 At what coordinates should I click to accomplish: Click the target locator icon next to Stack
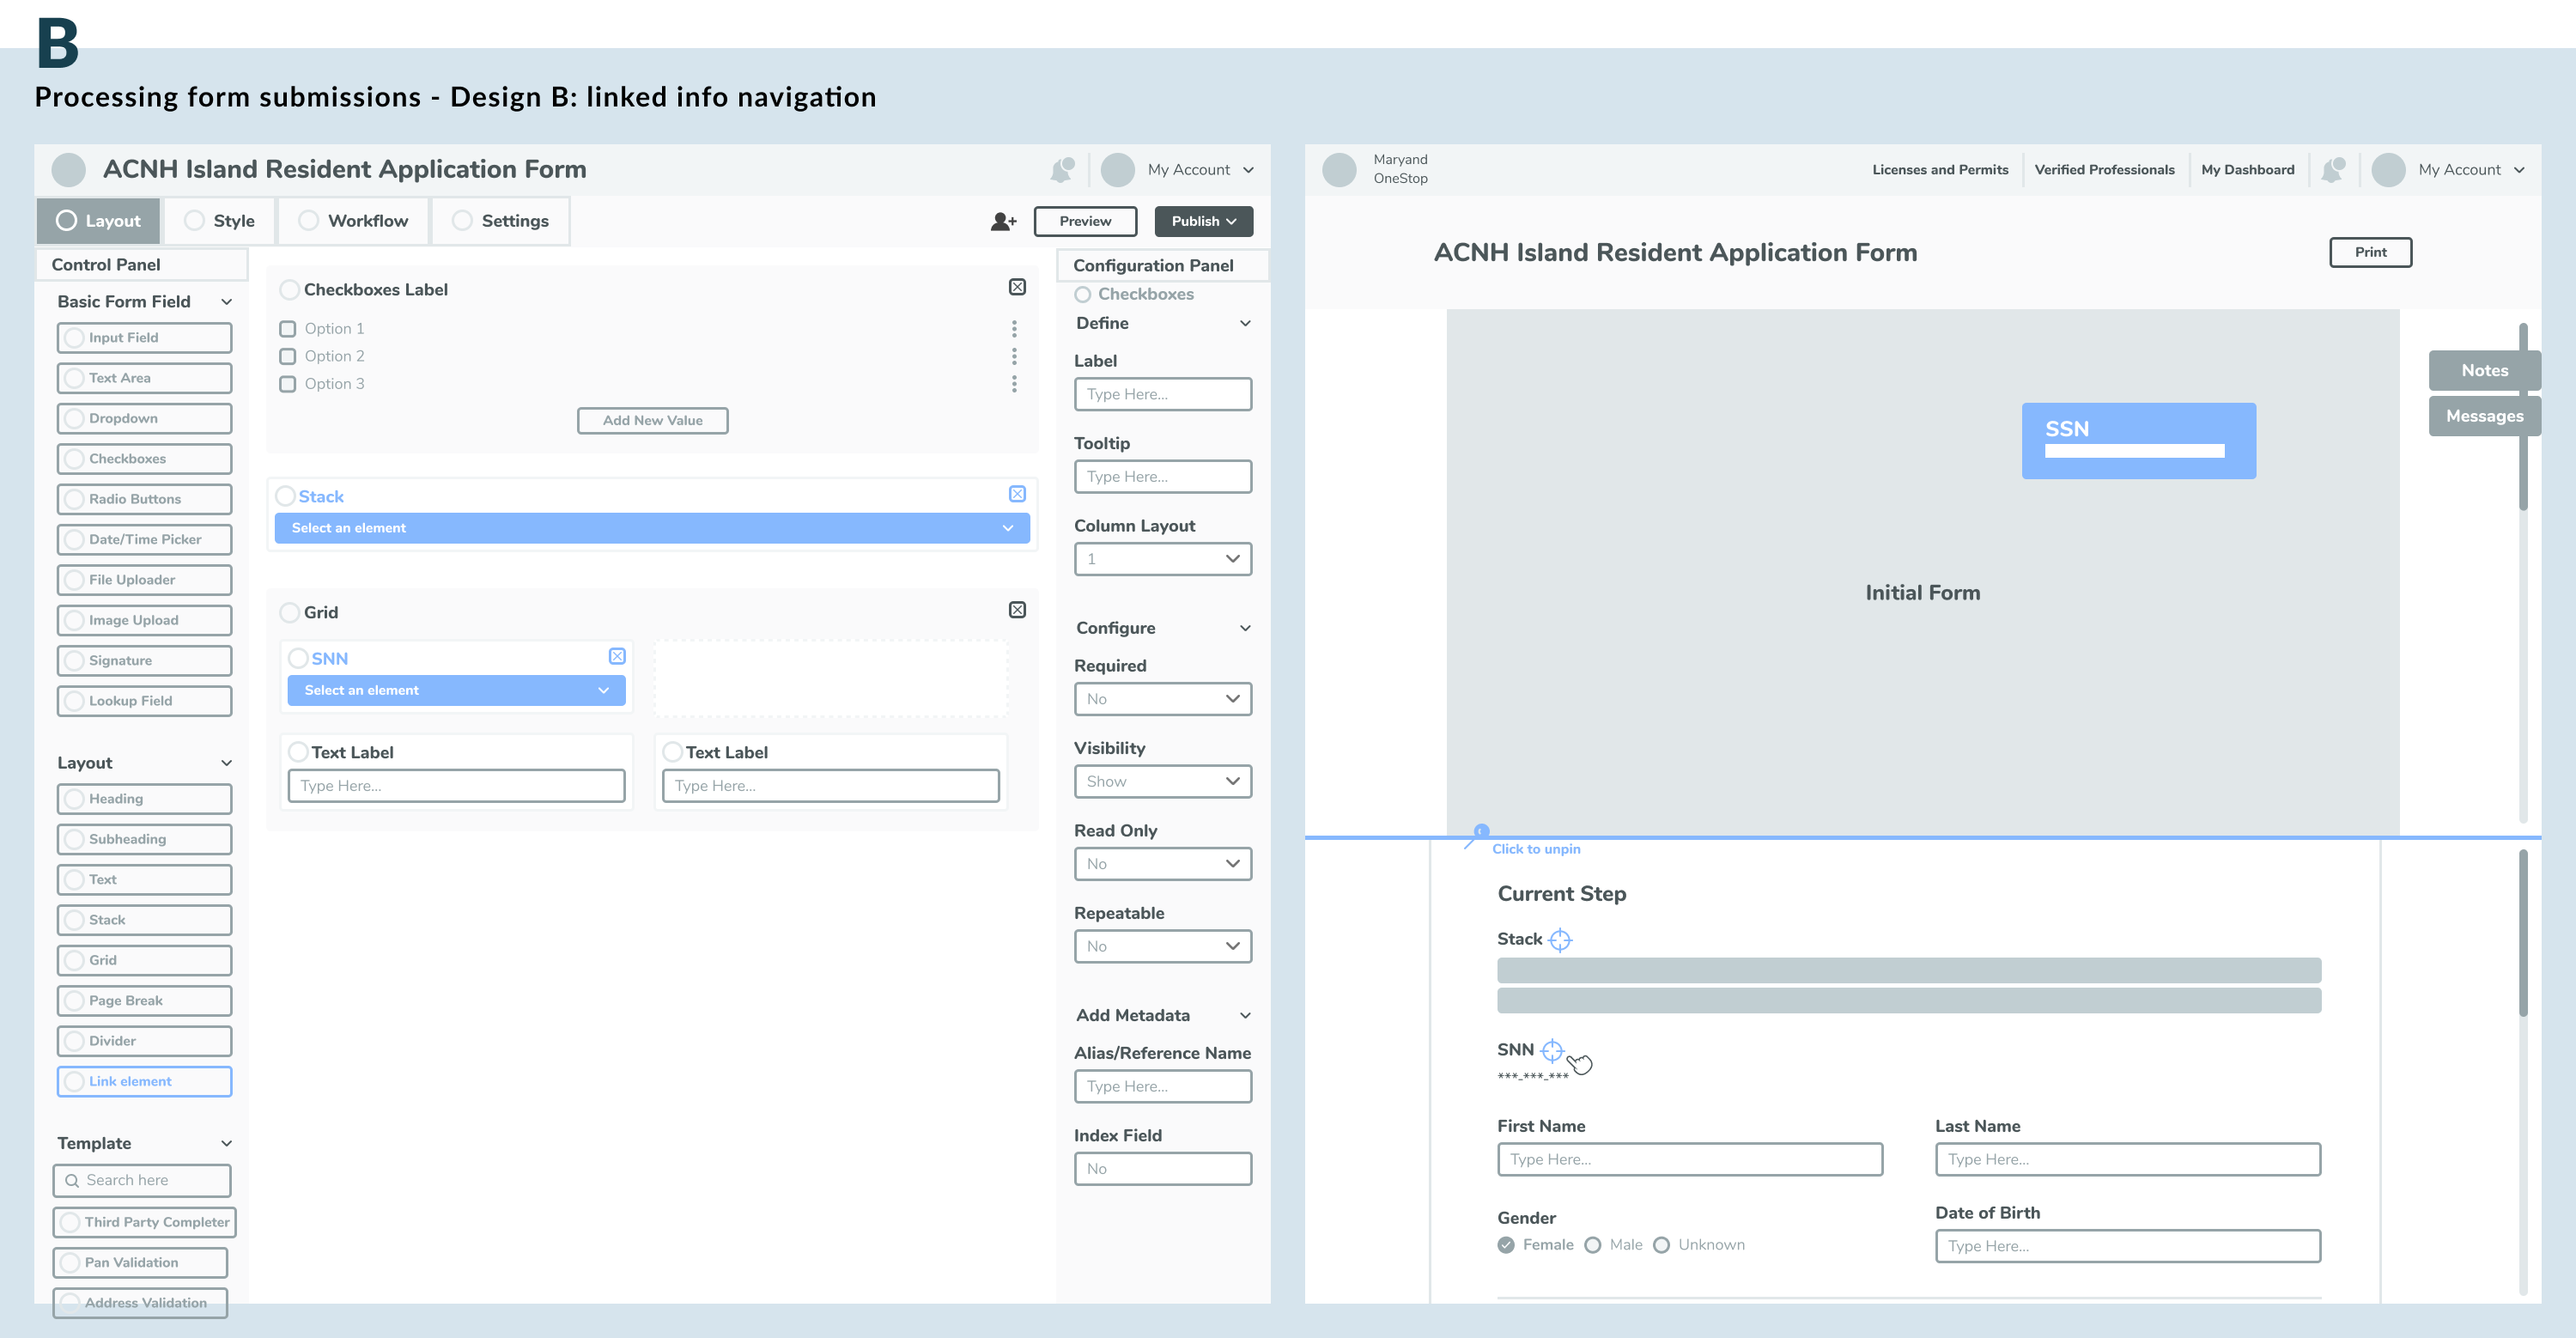(x=1560, y=940)
